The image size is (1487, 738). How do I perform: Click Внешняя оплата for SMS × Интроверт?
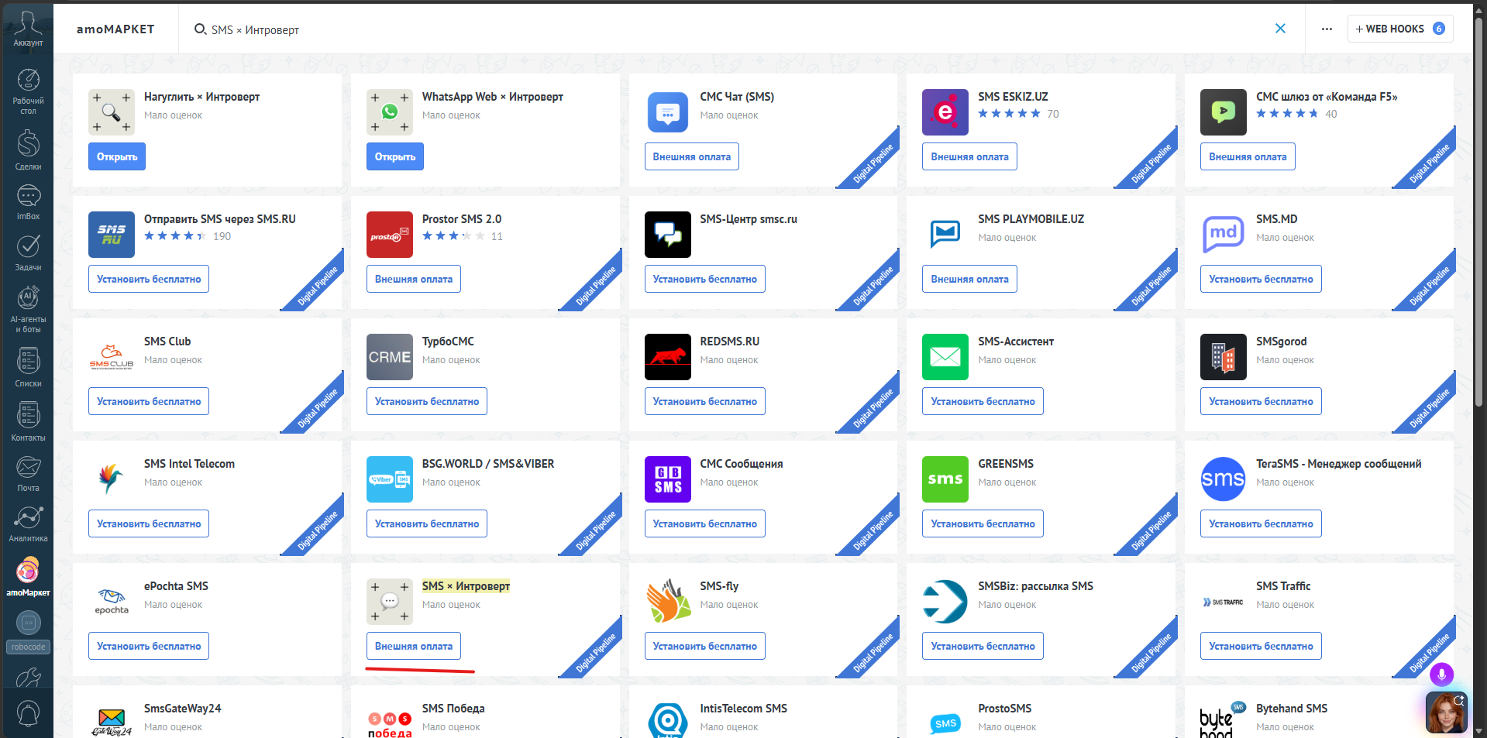[413, 646]
